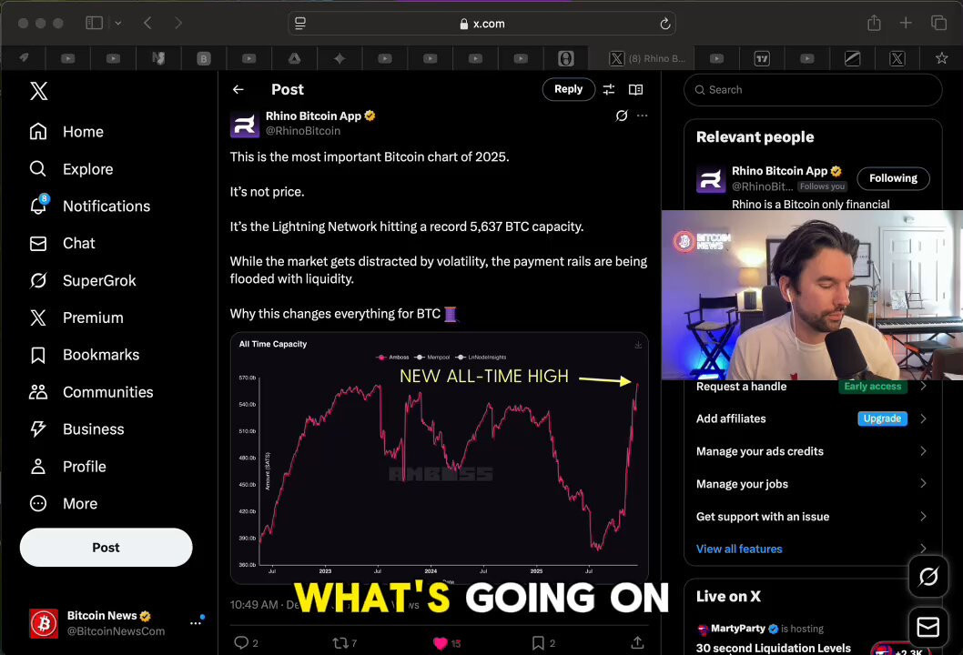The height and width of the screenshot is (655, 963).
Task: Go to Home in sidebar
Action: pyautogui.click(x=67, y=131)
